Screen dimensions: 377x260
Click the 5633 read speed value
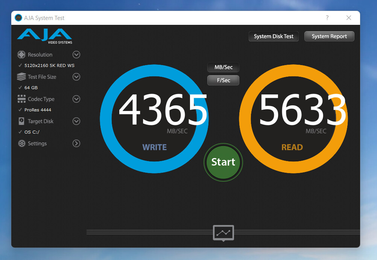(303, 109)
